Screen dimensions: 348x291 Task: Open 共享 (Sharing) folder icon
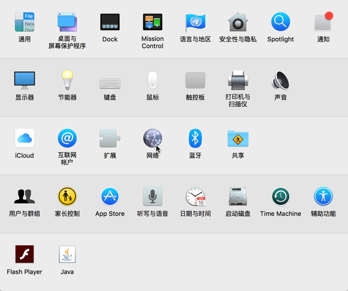point(238,139)
